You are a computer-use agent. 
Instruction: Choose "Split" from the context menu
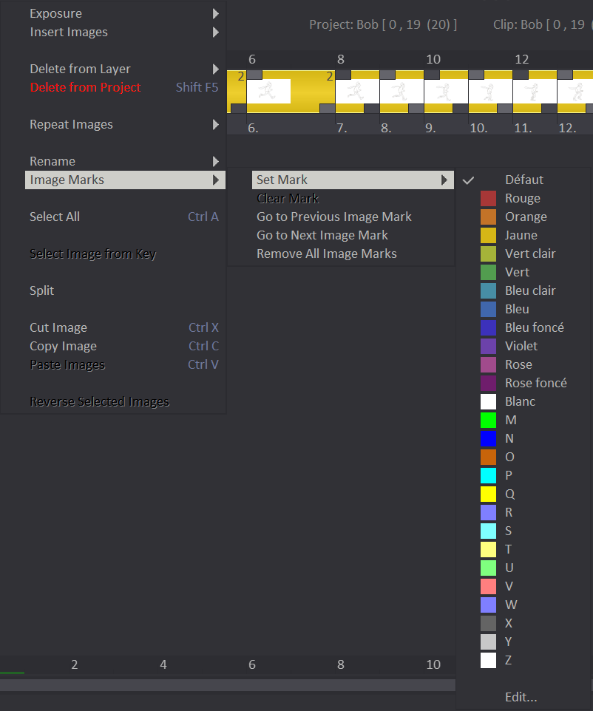point(41,290)
